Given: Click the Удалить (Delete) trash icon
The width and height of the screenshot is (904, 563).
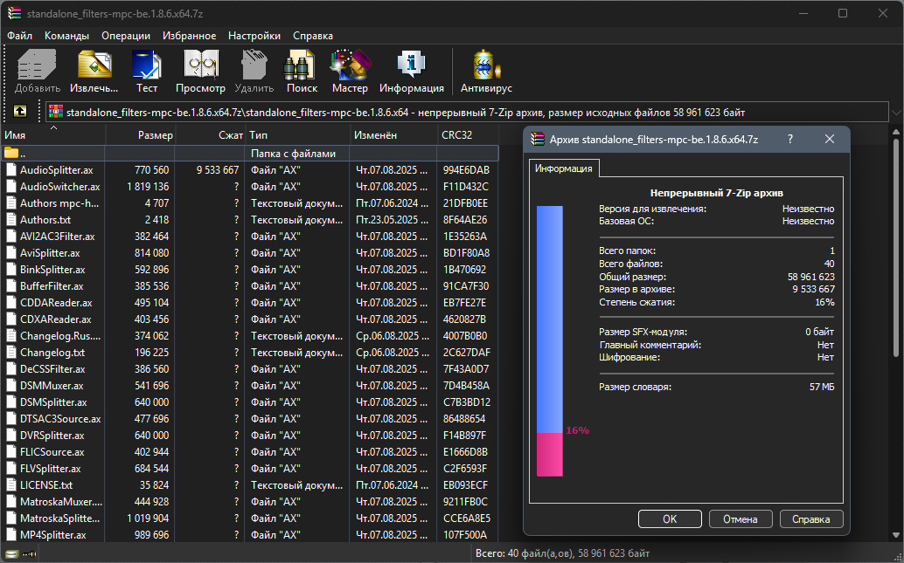Looking at the screenshot, I should pos(254,64).
